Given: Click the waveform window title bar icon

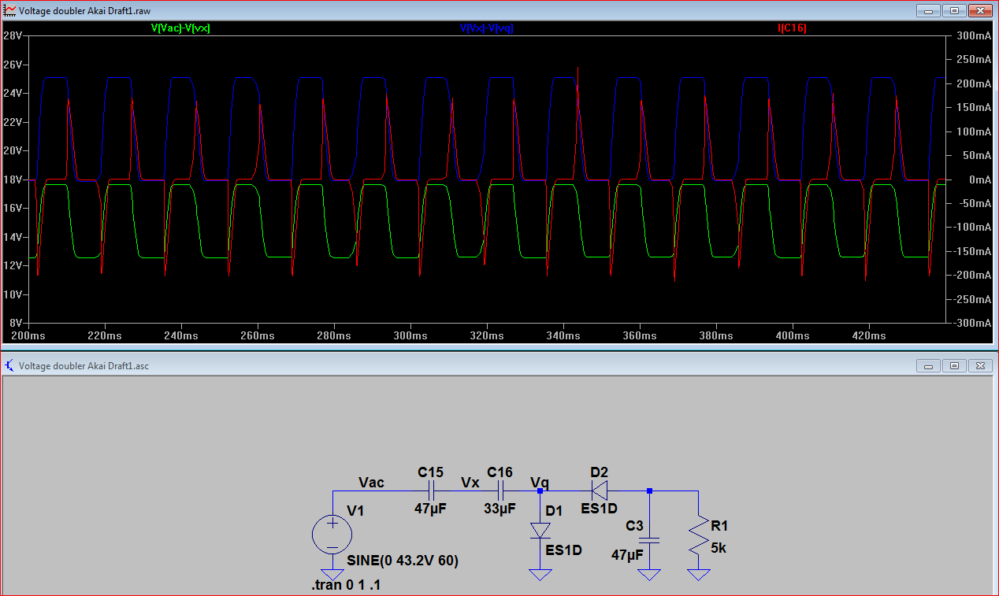Looking at the screenshot, I should click(9, 10).
